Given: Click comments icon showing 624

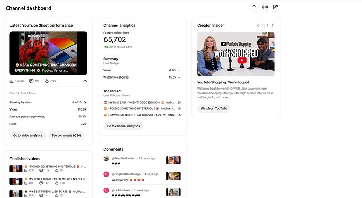Looking at the screenshot, I should pyautogui.click(x=31, y=81).
